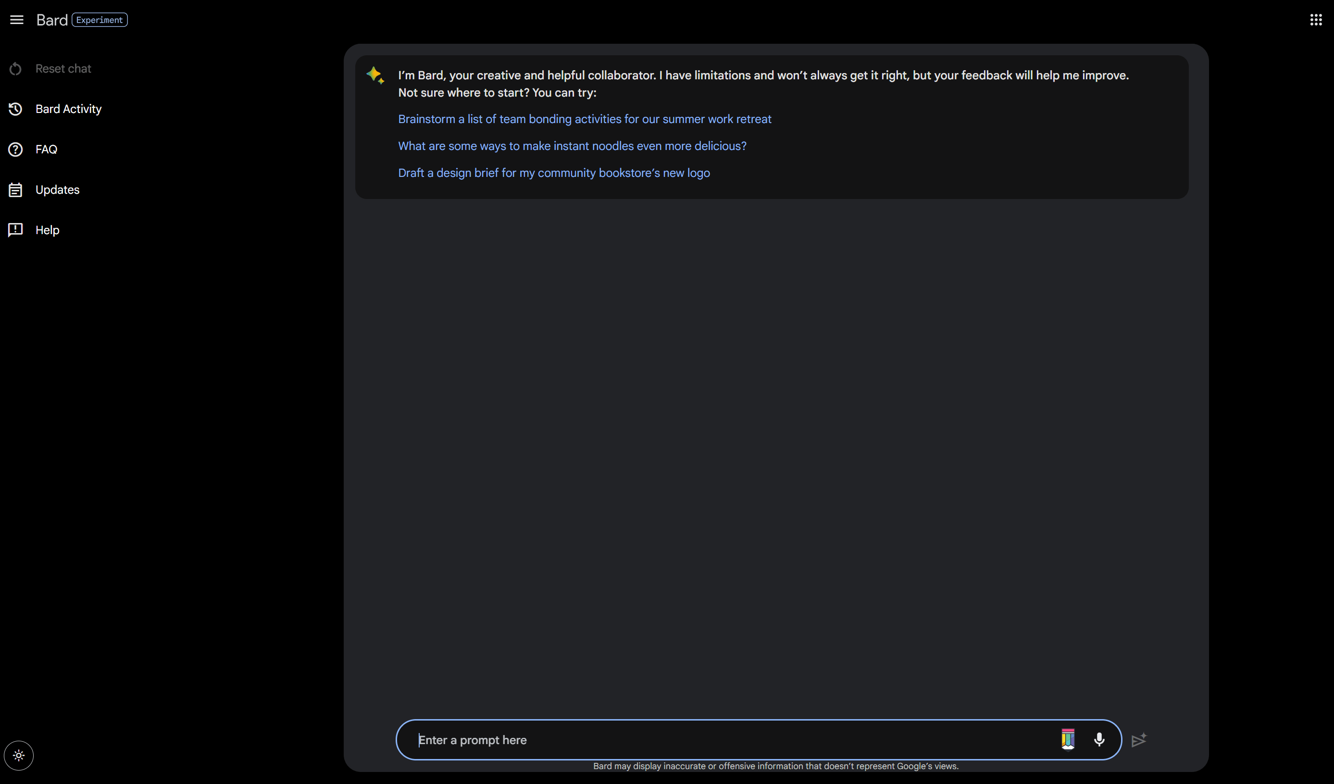Screen dimensions: 1334x784
Task: Open the Google apps grid
Action: [1316, 20]
